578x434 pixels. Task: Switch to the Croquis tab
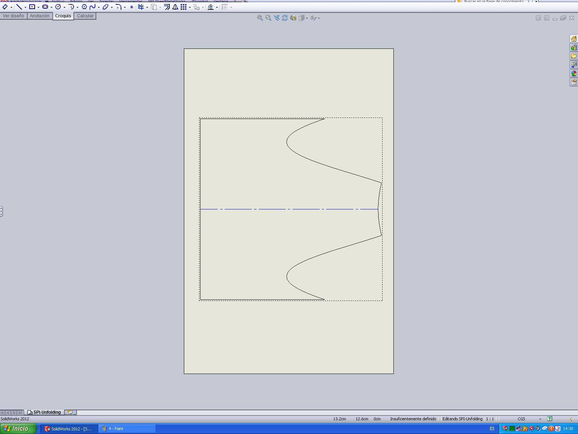63,16
